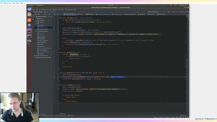Click the network icon in the top bar
The image size is (217, 122).
tap(181, 5)
